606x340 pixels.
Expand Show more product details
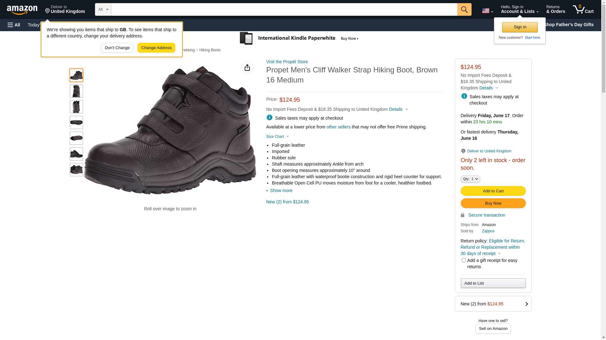pyautogui.click(x=281, y=190)
